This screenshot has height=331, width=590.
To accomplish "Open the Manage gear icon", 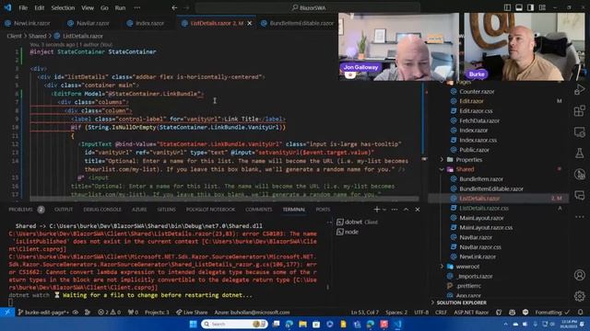I will 580,296.
